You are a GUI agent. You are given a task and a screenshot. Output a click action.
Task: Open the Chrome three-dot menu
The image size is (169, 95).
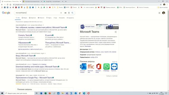[167, 4]
